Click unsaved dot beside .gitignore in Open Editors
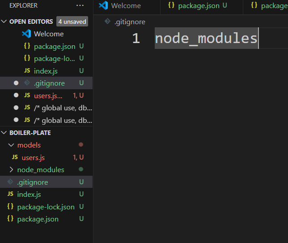The image size is (288, 243). point(16,83)
